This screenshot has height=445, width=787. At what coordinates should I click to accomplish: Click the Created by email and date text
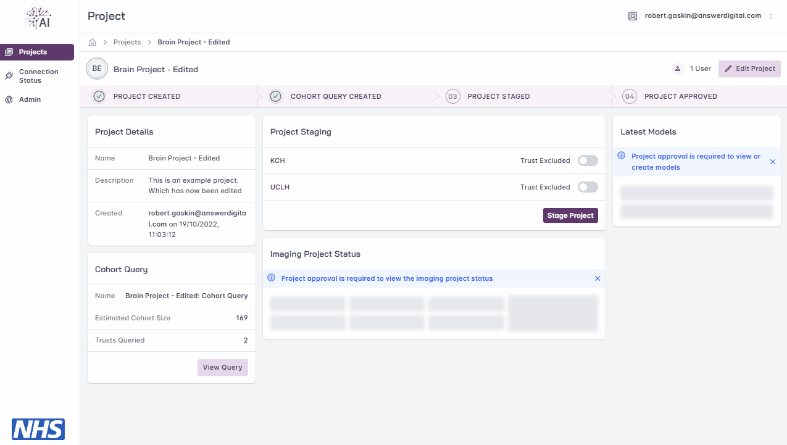[197, 224]
